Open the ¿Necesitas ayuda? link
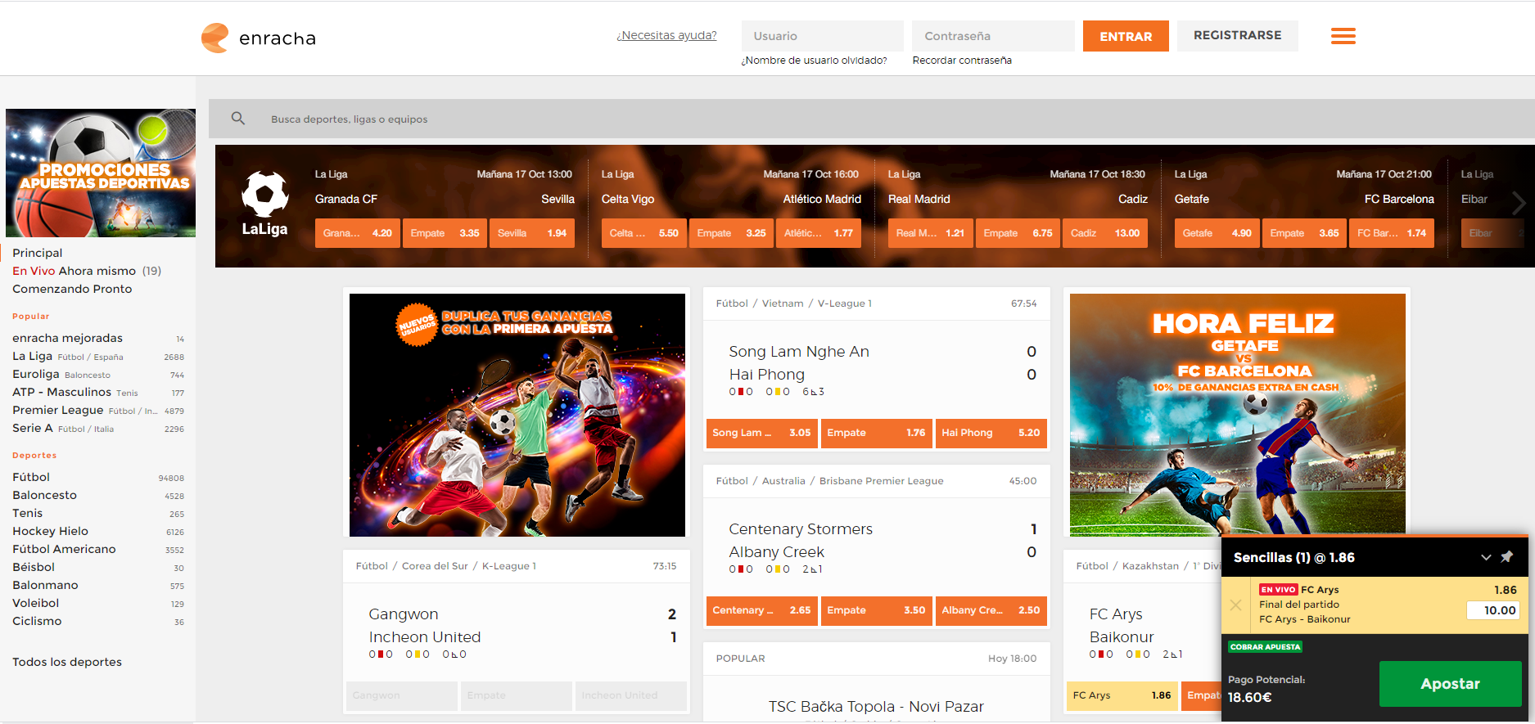1535x724 pixels. (666, 35)
